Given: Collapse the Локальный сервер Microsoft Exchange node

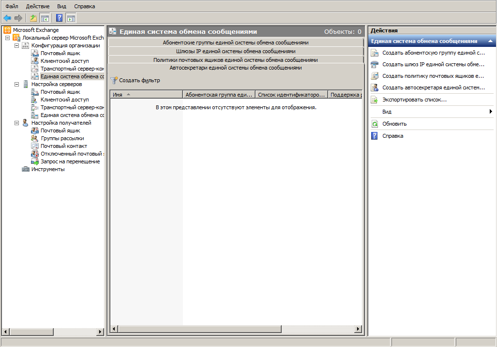Looking at the screenshot, I should pos(8,38).
